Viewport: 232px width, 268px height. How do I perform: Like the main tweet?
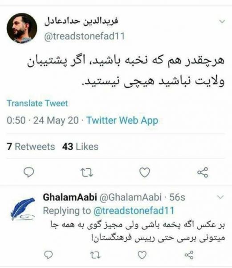145,172
